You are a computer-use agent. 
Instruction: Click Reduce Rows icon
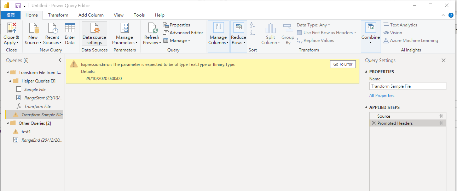(239, 28)
